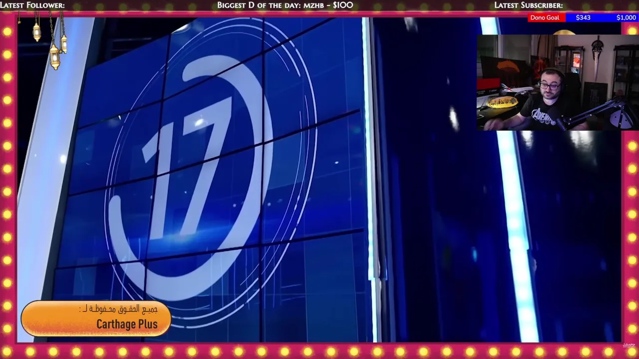Click the "Latest Subscriber:" label
This screenshot has height=359, width=639.
pyautogui.click(x=528, y=5)
